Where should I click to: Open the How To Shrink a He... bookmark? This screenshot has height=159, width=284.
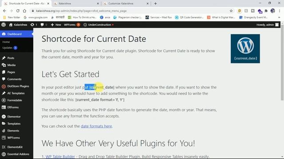point(82,17)
